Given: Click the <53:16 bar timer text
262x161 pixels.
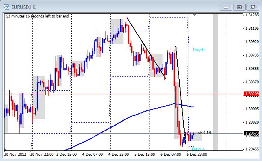Looking at the screenshot, I should (204, 133).
